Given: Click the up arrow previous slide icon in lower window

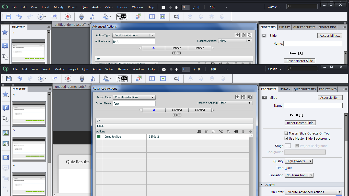Looking at the screenshot, I should (177, 69).
